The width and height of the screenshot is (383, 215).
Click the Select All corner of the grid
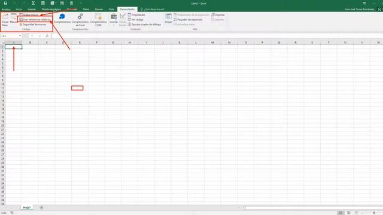click(x=2, y=42)
